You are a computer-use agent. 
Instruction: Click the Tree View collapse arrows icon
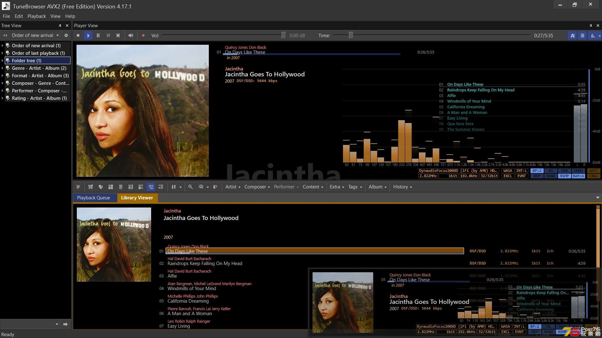pyautogui.click(x=5, y=35)
